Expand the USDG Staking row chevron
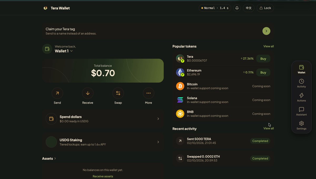 tap(158, 142)
